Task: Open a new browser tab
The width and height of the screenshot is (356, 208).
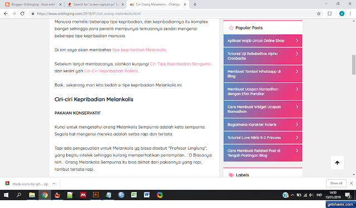Action: (x=195, y=4)
